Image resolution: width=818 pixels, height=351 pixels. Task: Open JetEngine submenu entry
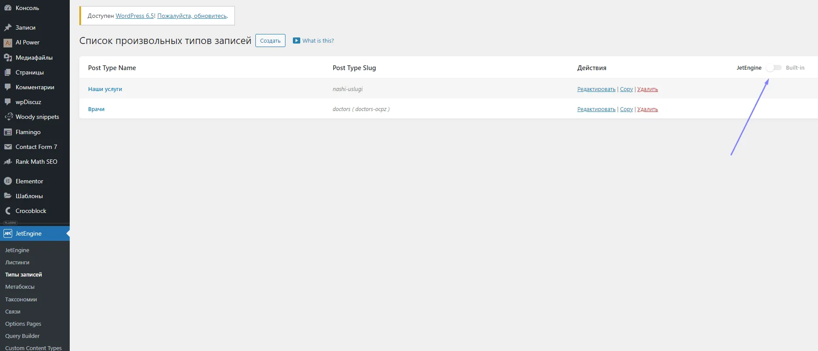(x=17, y=250)
